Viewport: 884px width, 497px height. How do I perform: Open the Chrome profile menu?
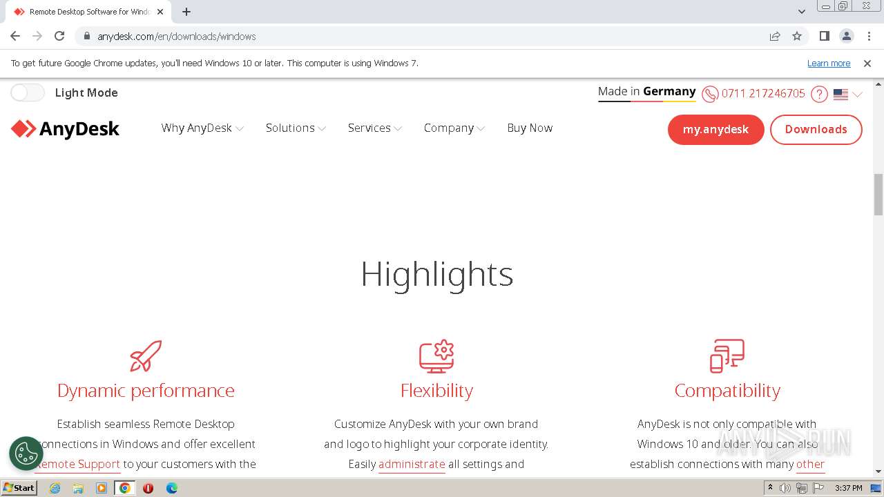(x=847, y=36)
